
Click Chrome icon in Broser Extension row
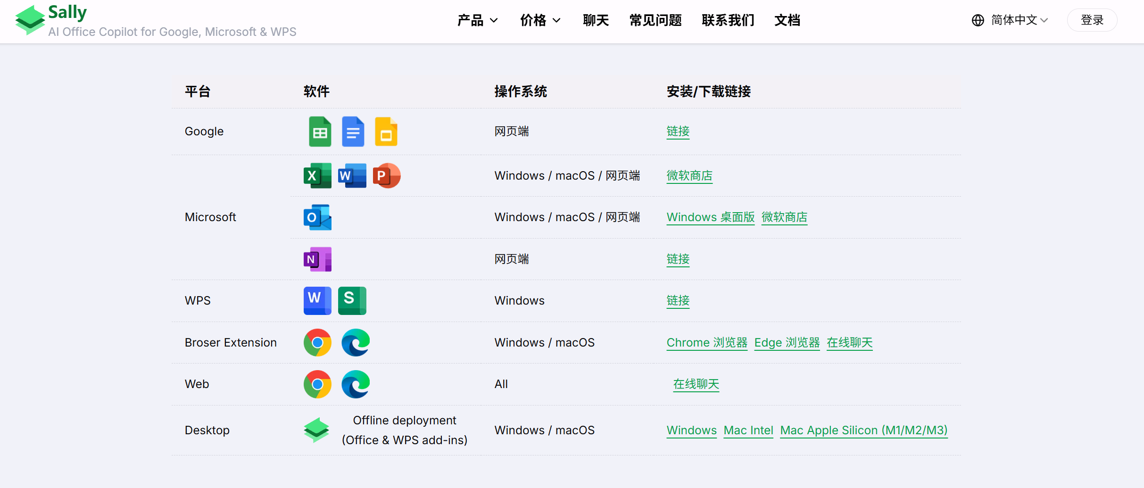317,343
